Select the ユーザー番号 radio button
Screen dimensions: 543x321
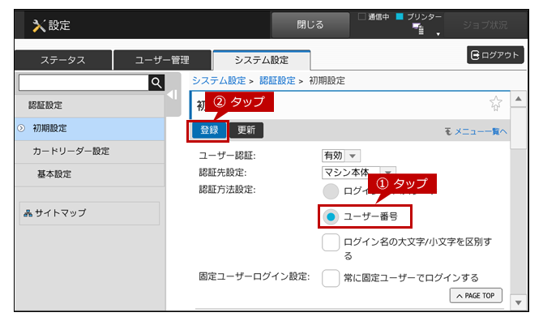[x=331, y=217]
